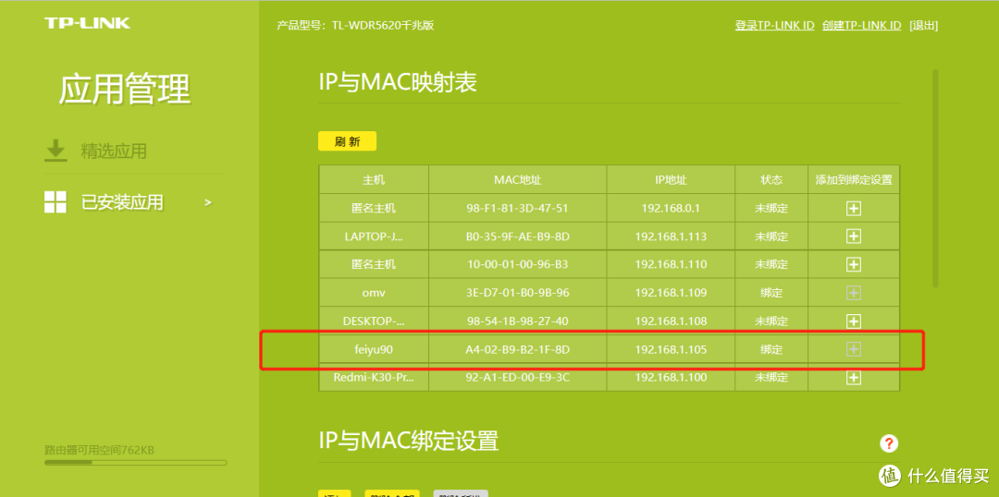Viewport: 999px width, 497px height.
Task: Click 未绑定 status in DESKTOP-... row
Action: pos(771,321)
